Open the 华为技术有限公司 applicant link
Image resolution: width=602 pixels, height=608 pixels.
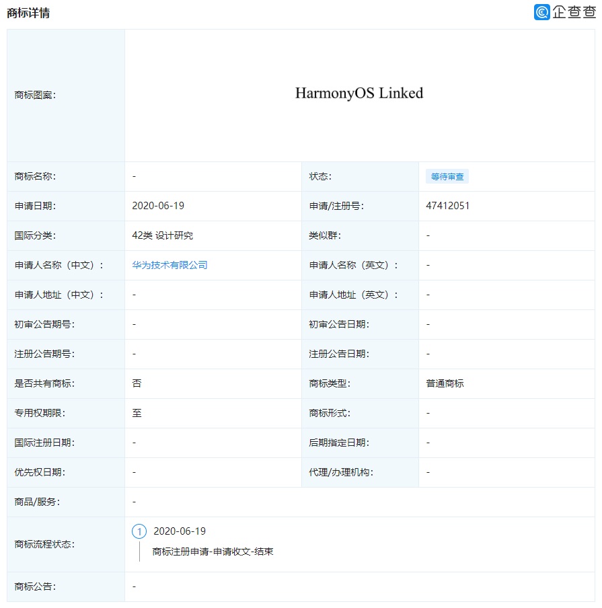[x=170, y=265]
